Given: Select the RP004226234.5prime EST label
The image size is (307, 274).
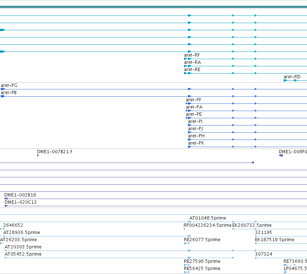Looking at the screenshot, I should [207, 225].
